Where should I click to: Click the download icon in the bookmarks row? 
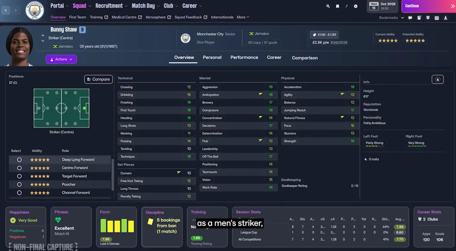[x=445, y=18]
